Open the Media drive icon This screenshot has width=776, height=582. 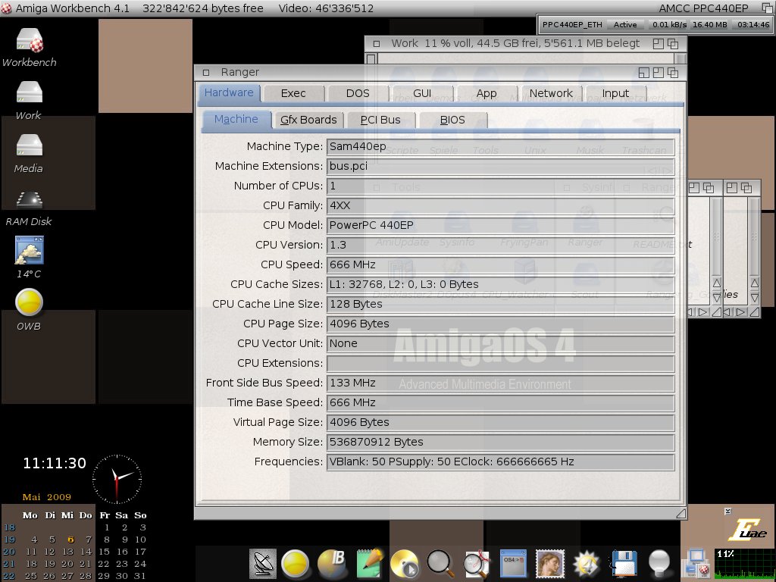click(x=29, y=146)
